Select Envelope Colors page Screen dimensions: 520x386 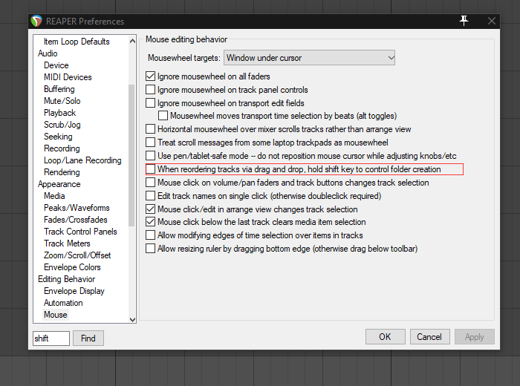pos(72,267)
